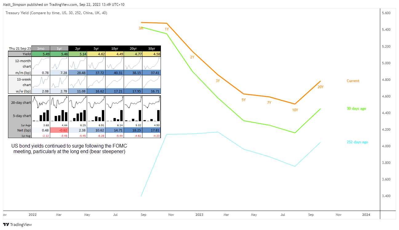Click the 17.95 w/w value cell
Image resolution: width=399 pixels, height=230 pixels.
click(x=133, y=91)
